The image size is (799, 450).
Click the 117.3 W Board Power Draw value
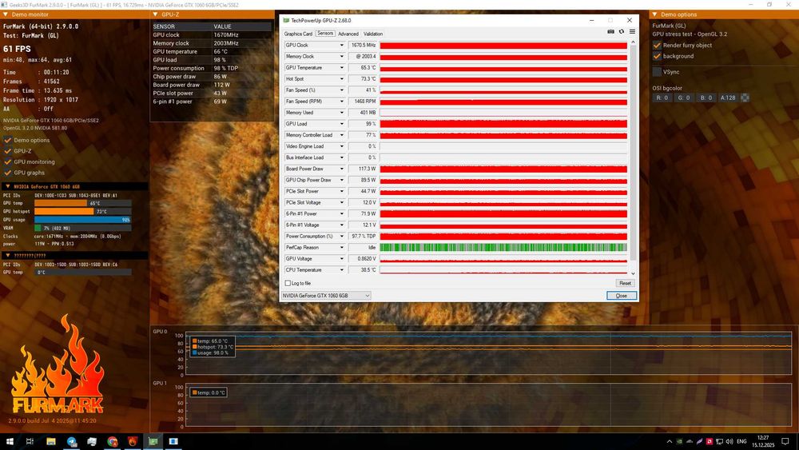click(363, 169)
